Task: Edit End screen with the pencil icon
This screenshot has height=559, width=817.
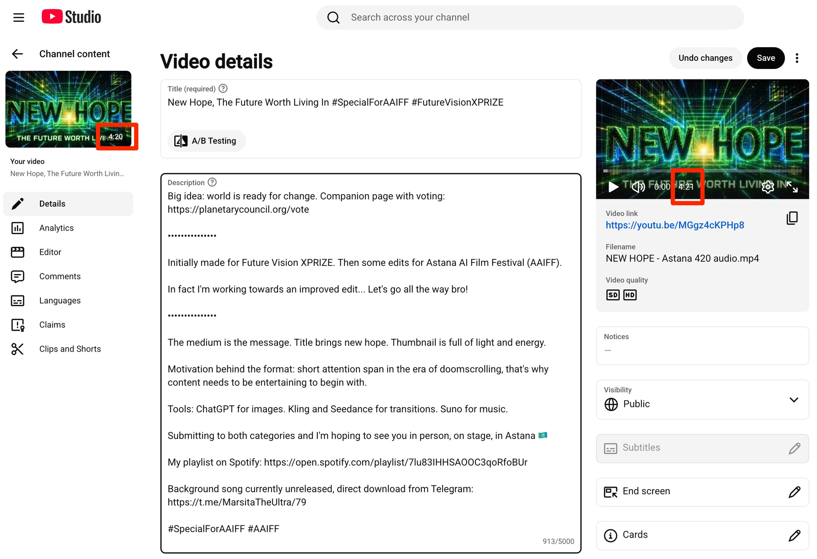Action: [794, 492]
